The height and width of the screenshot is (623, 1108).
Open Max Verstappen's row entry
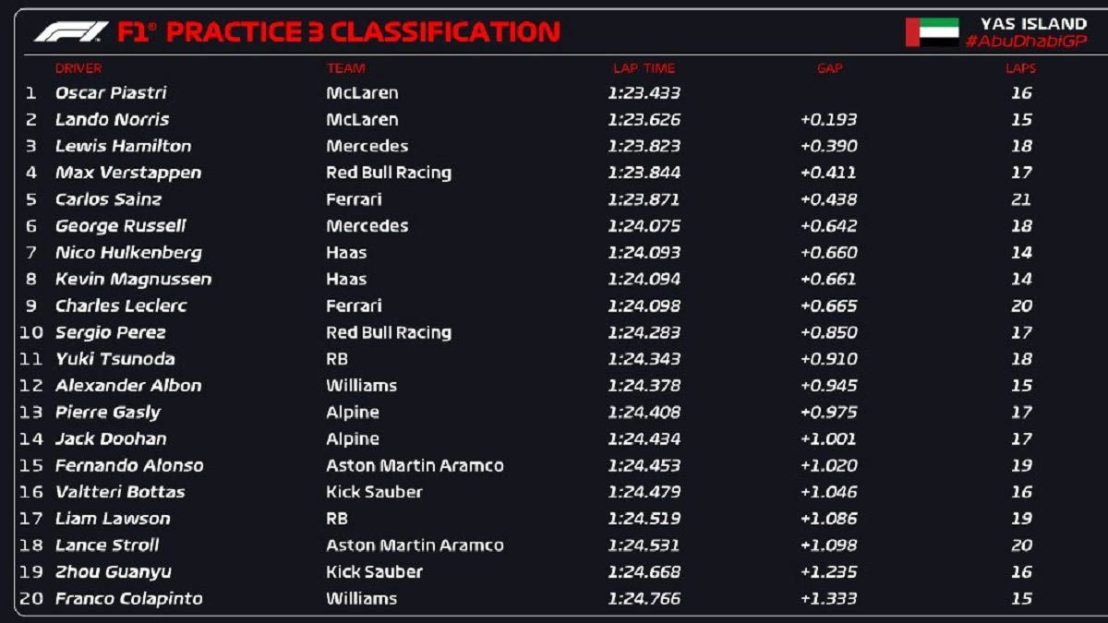pyautogui.click(x=127, y=173)
